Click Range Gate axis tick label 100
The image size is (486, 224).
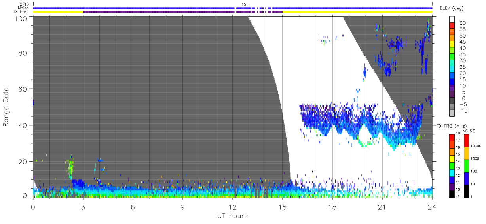pos(21,19)
